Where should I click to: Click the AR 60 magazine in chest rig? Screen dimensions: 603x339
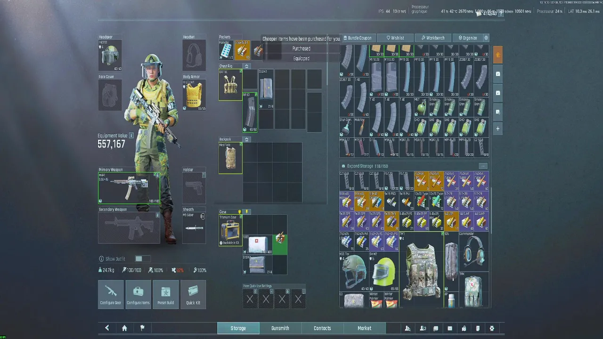click(x=250, y=113)
